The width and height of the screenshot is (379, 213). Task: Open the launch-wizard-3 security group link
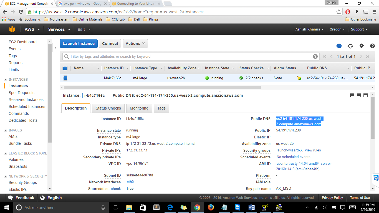pyautogui.click(x=289, y=150)
